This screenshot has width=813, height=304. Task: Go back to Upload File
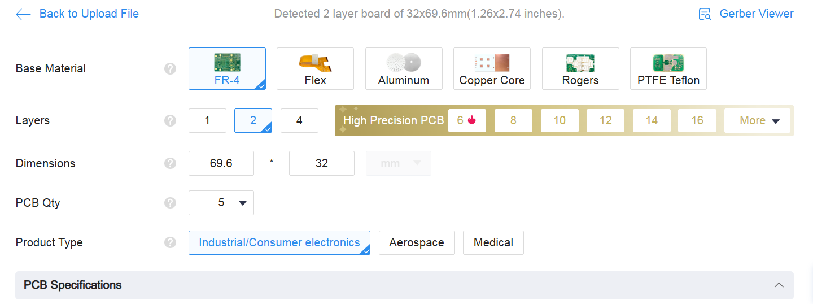click(89, 14)
